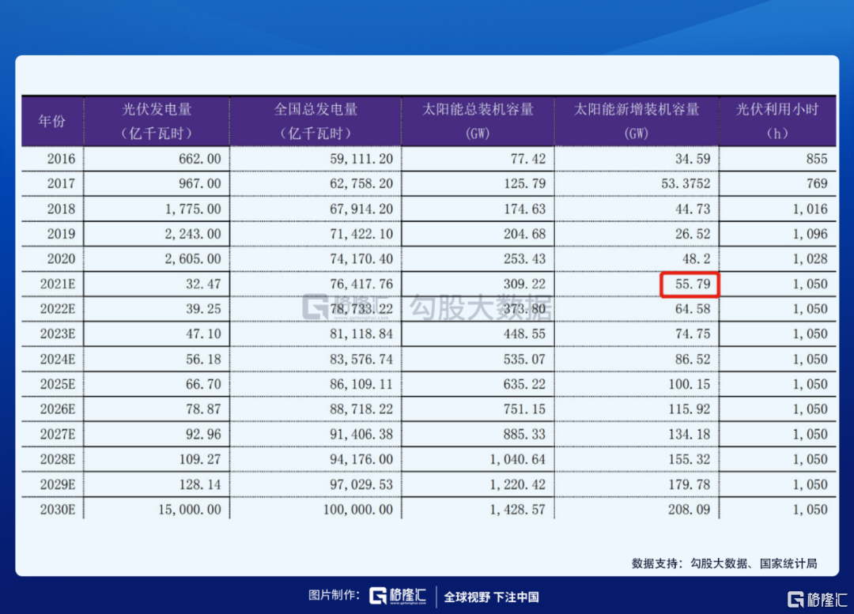The image size is (854, 614).
Task: Select the value 208.09
Action: (x=690, y=510)
